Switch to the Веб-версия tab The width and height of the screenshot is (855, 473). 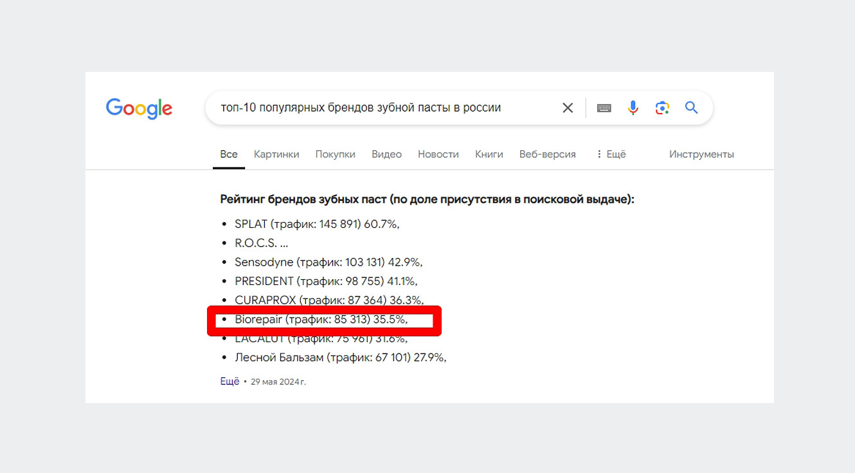click(x=547, y=154)
